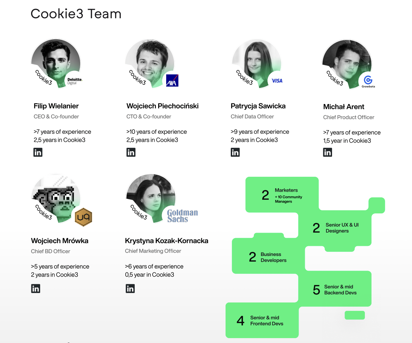Click Filip Wielanier's profile photo
Screen dimensions: 412x343
(56, 61)
